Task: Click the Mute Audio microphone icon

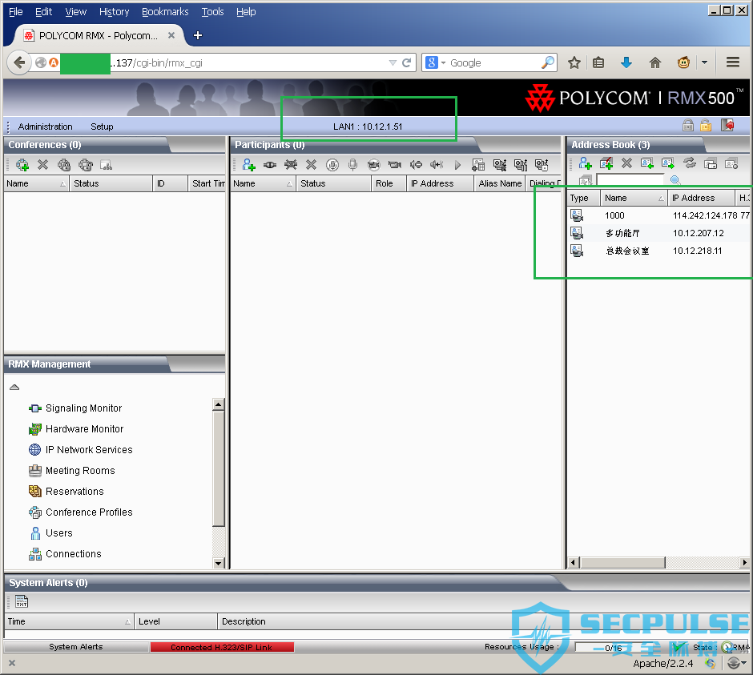Action: click(x=332, y=165)
